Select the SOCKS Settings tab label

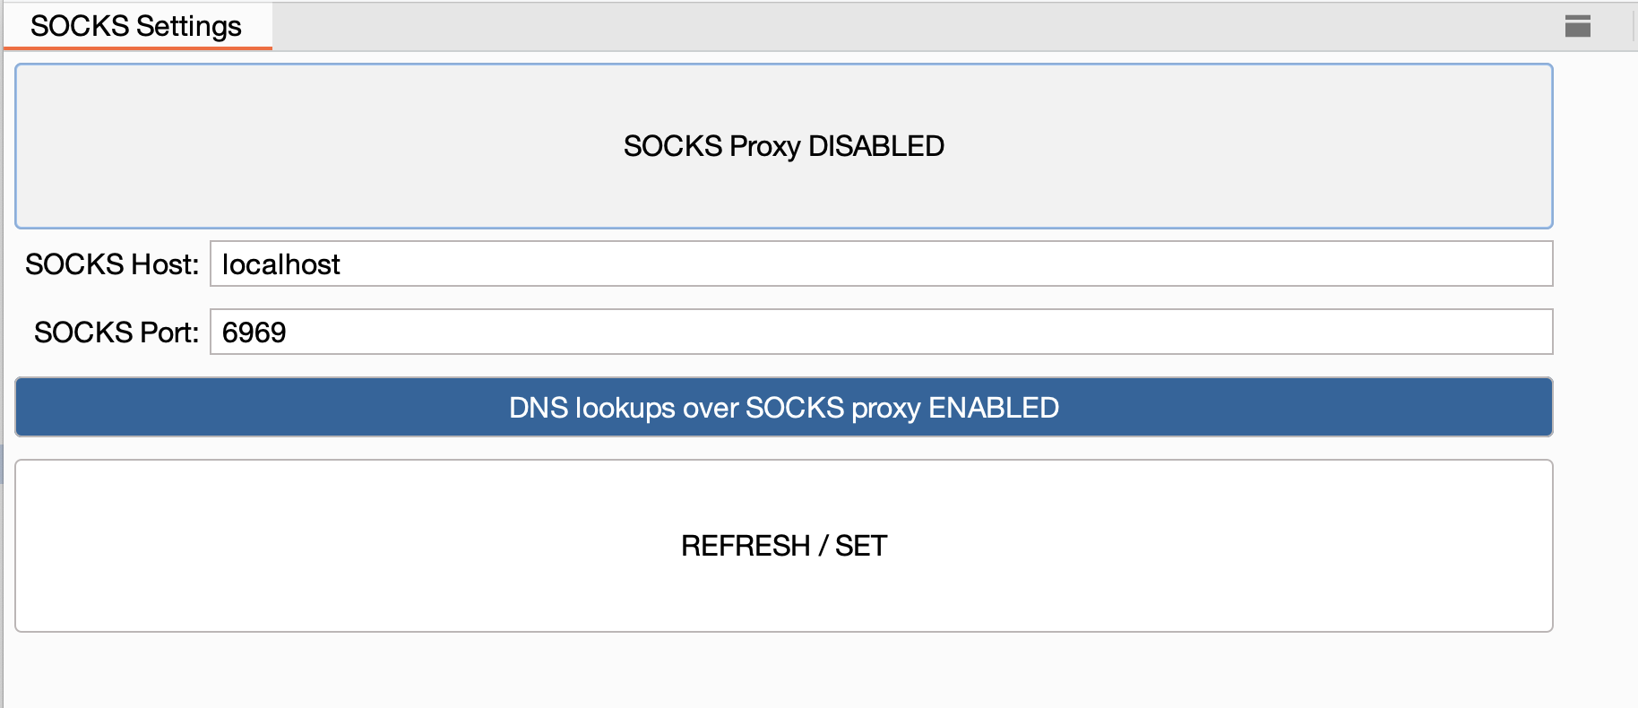click(136, 26)
